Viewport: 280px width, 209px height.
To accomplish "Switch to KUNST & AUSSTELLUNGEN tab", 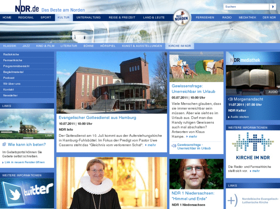I will coord(142,46).
